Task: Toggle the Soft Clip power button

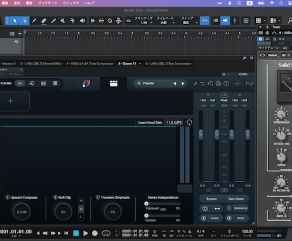Action: (55, 197)
